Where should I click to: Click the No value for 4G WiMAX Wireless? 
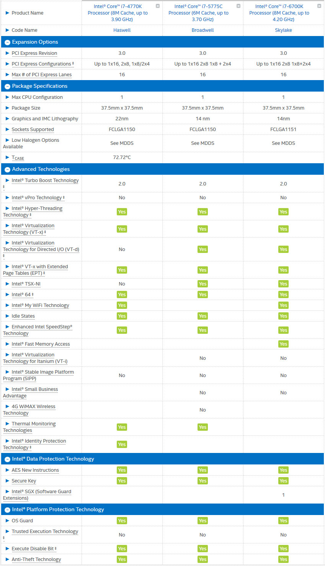[x=203, y=410]
